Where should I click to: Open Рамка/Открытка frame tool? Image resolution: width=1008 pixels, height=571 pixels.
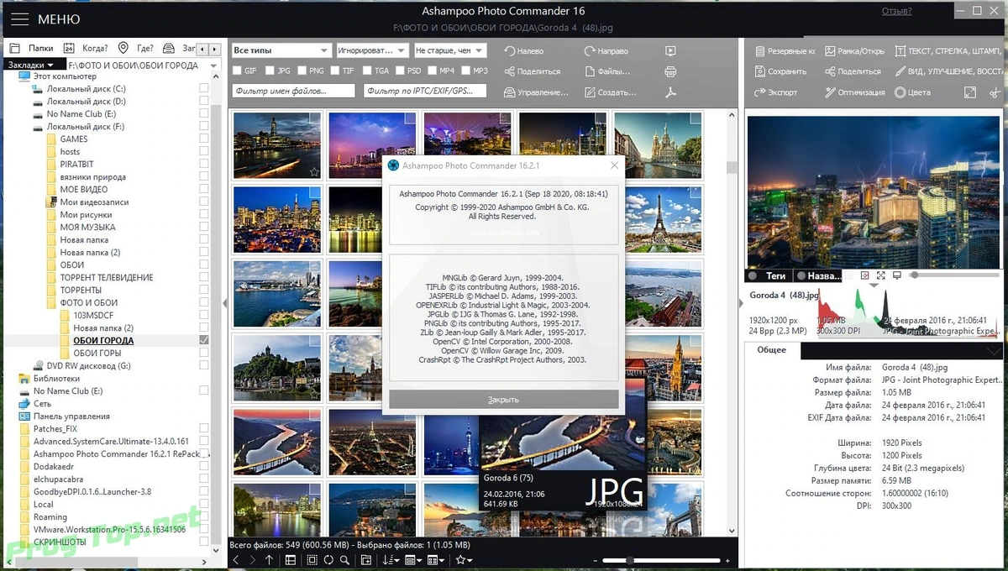click(854, 50)
